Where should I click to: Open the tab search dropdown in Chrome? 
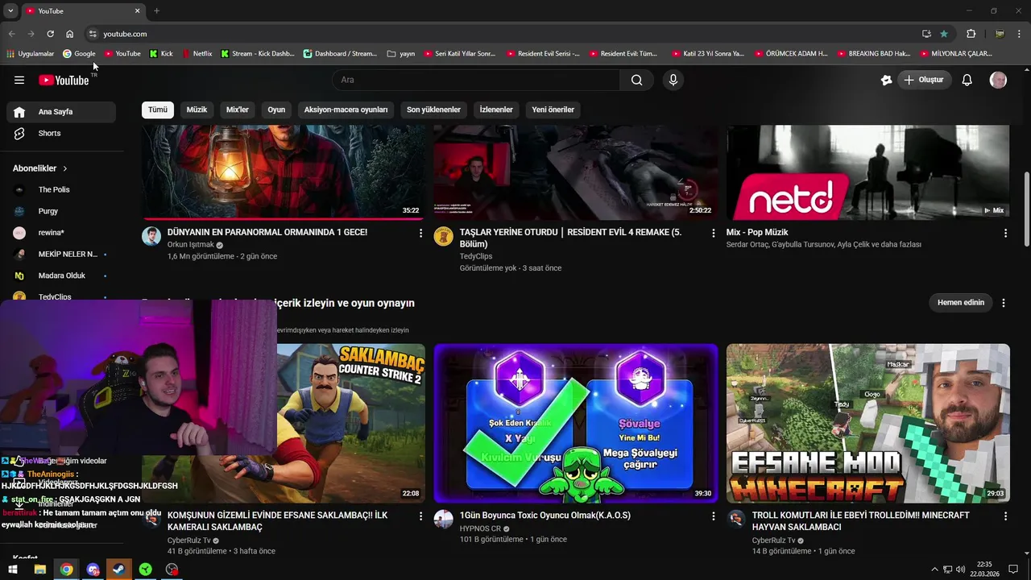click(x=10, y=10)
